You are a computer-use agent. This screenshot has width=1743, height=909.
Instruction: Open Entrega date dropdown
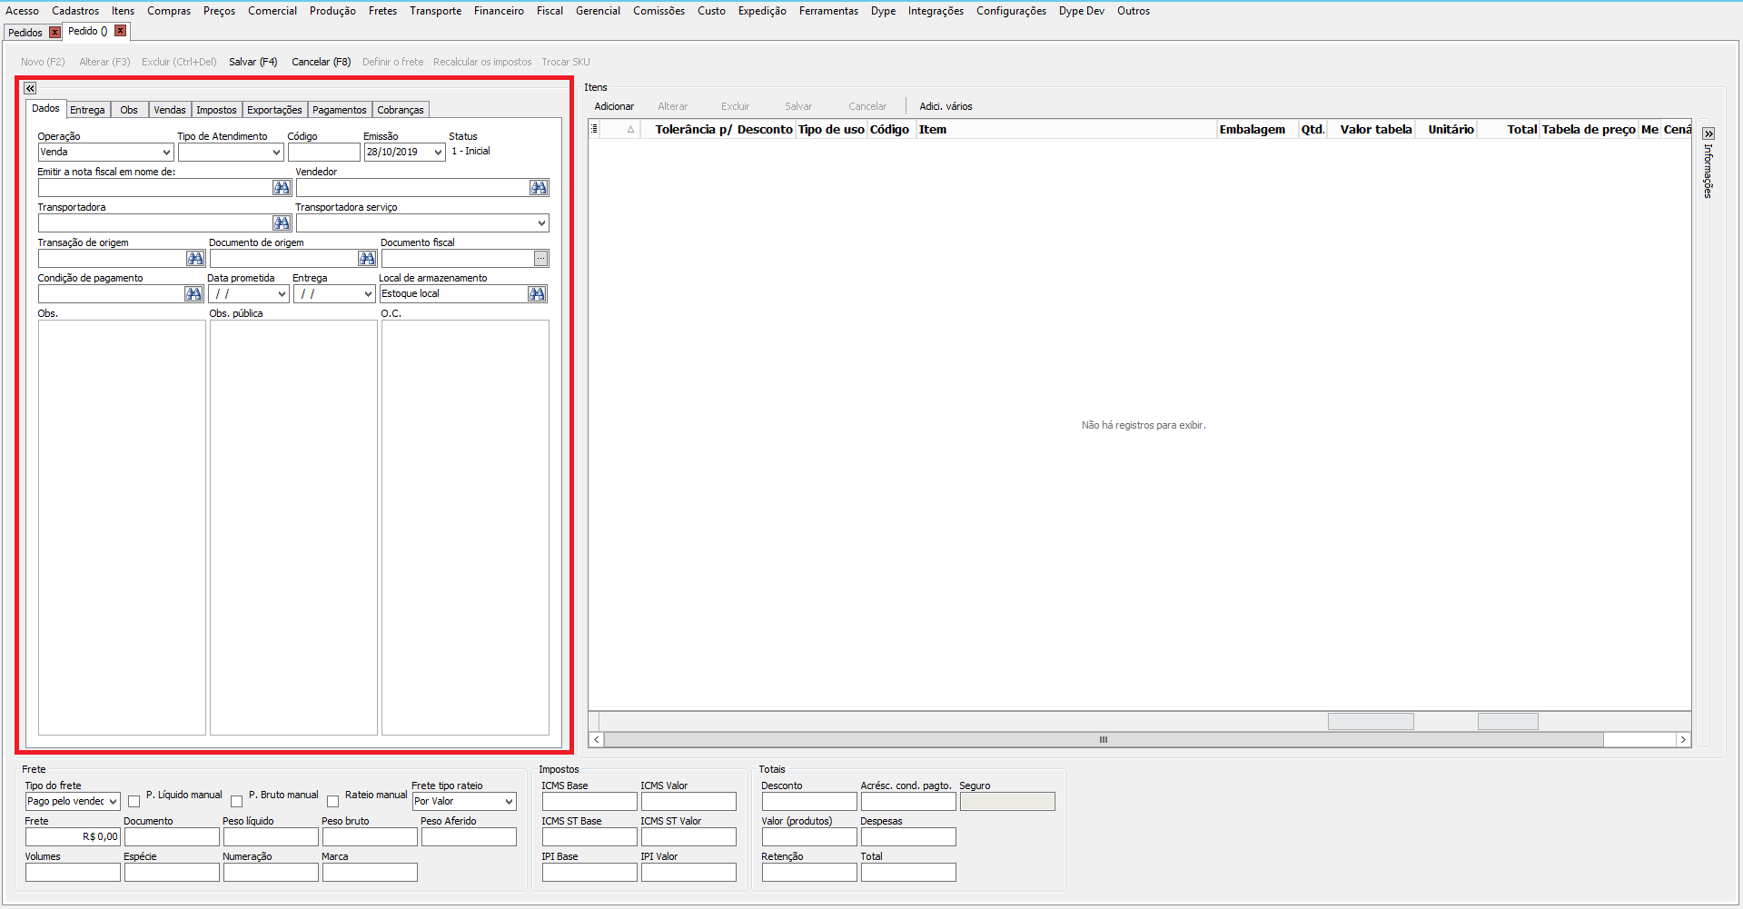[x=368, y=294]
